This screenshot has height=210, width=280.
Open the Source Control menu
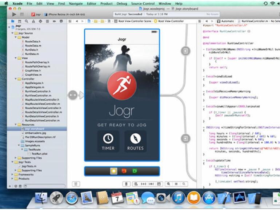143,3
